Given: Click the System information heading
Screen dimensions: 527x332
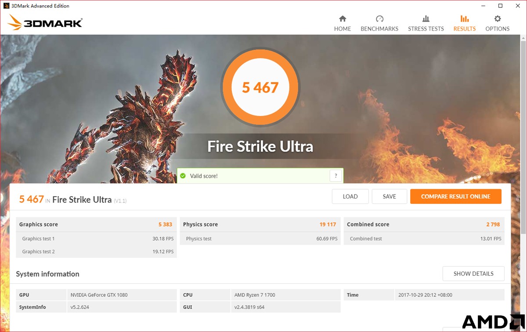Looking at the screenshot, I should (x=47, y=274).
